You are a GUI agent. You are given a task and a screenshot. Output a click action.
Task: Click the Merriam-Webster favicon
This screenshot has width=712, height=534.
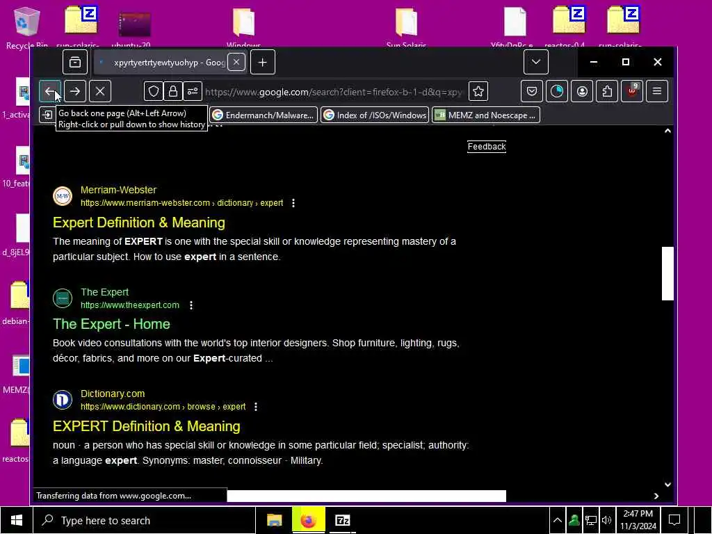(x=63, y=196)
